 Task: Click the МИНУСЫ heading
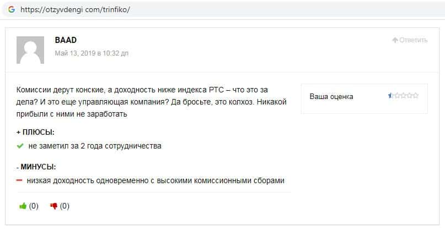point(39,167)
